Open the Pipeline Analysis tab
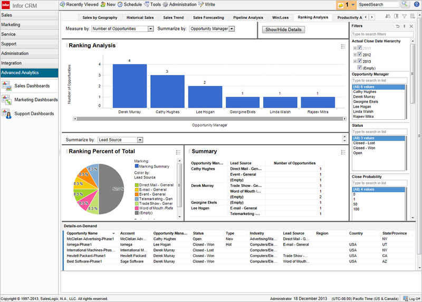The image size is (422, 302). pyautogui.click(x=247, y=17)
